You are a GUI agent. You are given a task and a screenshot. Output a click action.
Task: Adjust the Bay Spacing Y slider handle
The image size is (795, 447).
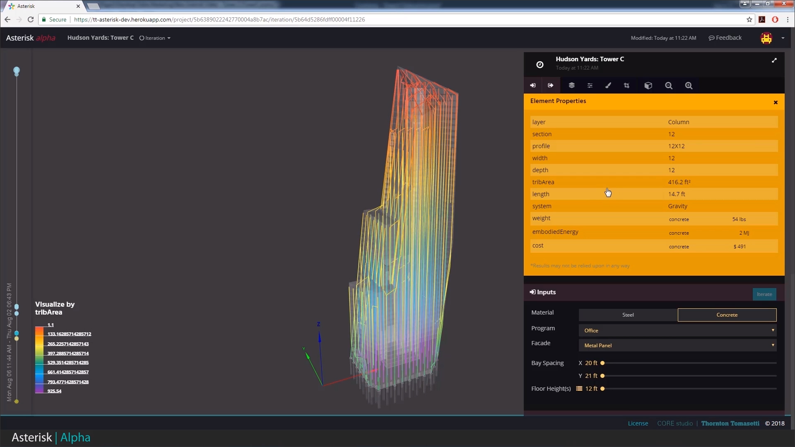[602, 376]
